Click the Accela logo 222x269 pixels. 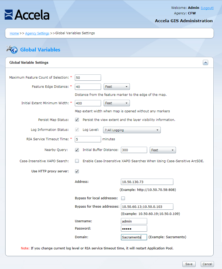[27, 15]
